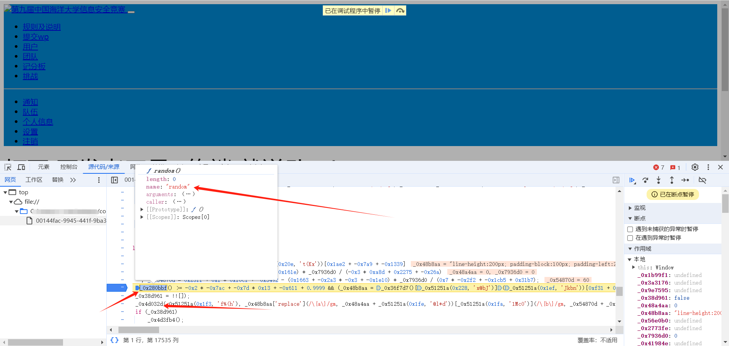The width and height of the screenshot is (729, 346).
Task: Hide the debugger sidebar panel icon
Action: (x=616, y=180)
